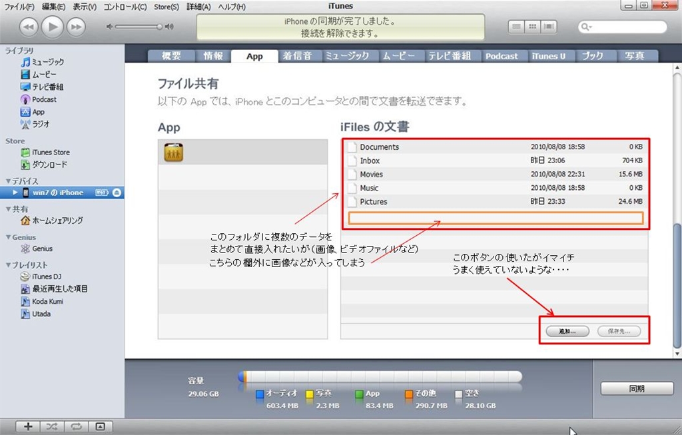This screenshot has height=435, width=682.
Task: Switch to the iTunes U tab
Action: [x=549, y=56]
